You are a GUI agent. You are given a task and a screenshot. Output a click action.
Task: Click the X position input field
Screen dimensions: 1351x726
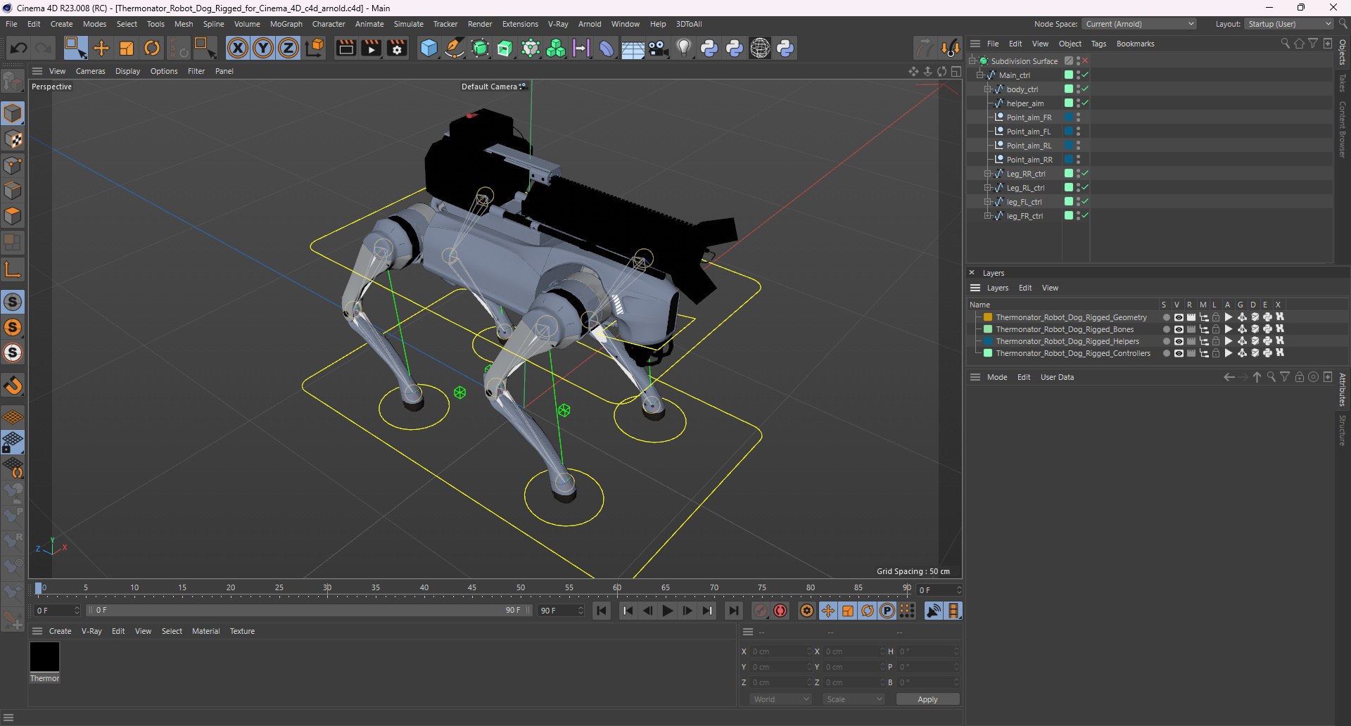(780, 651)
